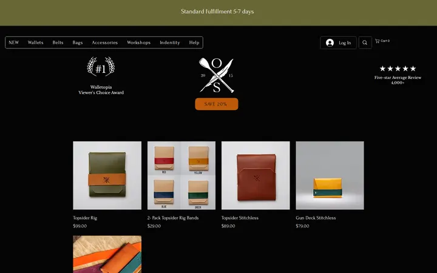Click the Topsider Rig product title
The image size is (437, 273).
click(x=85, y=218)
